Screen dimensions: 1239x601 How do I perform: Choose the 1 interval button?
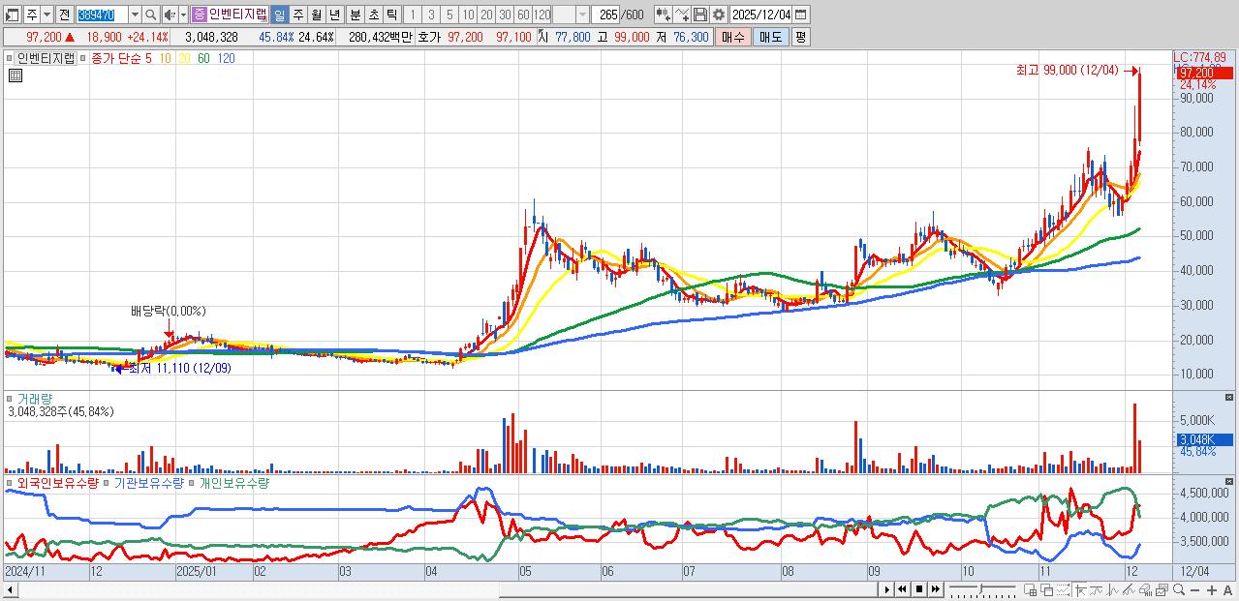(x=412, y=15)
